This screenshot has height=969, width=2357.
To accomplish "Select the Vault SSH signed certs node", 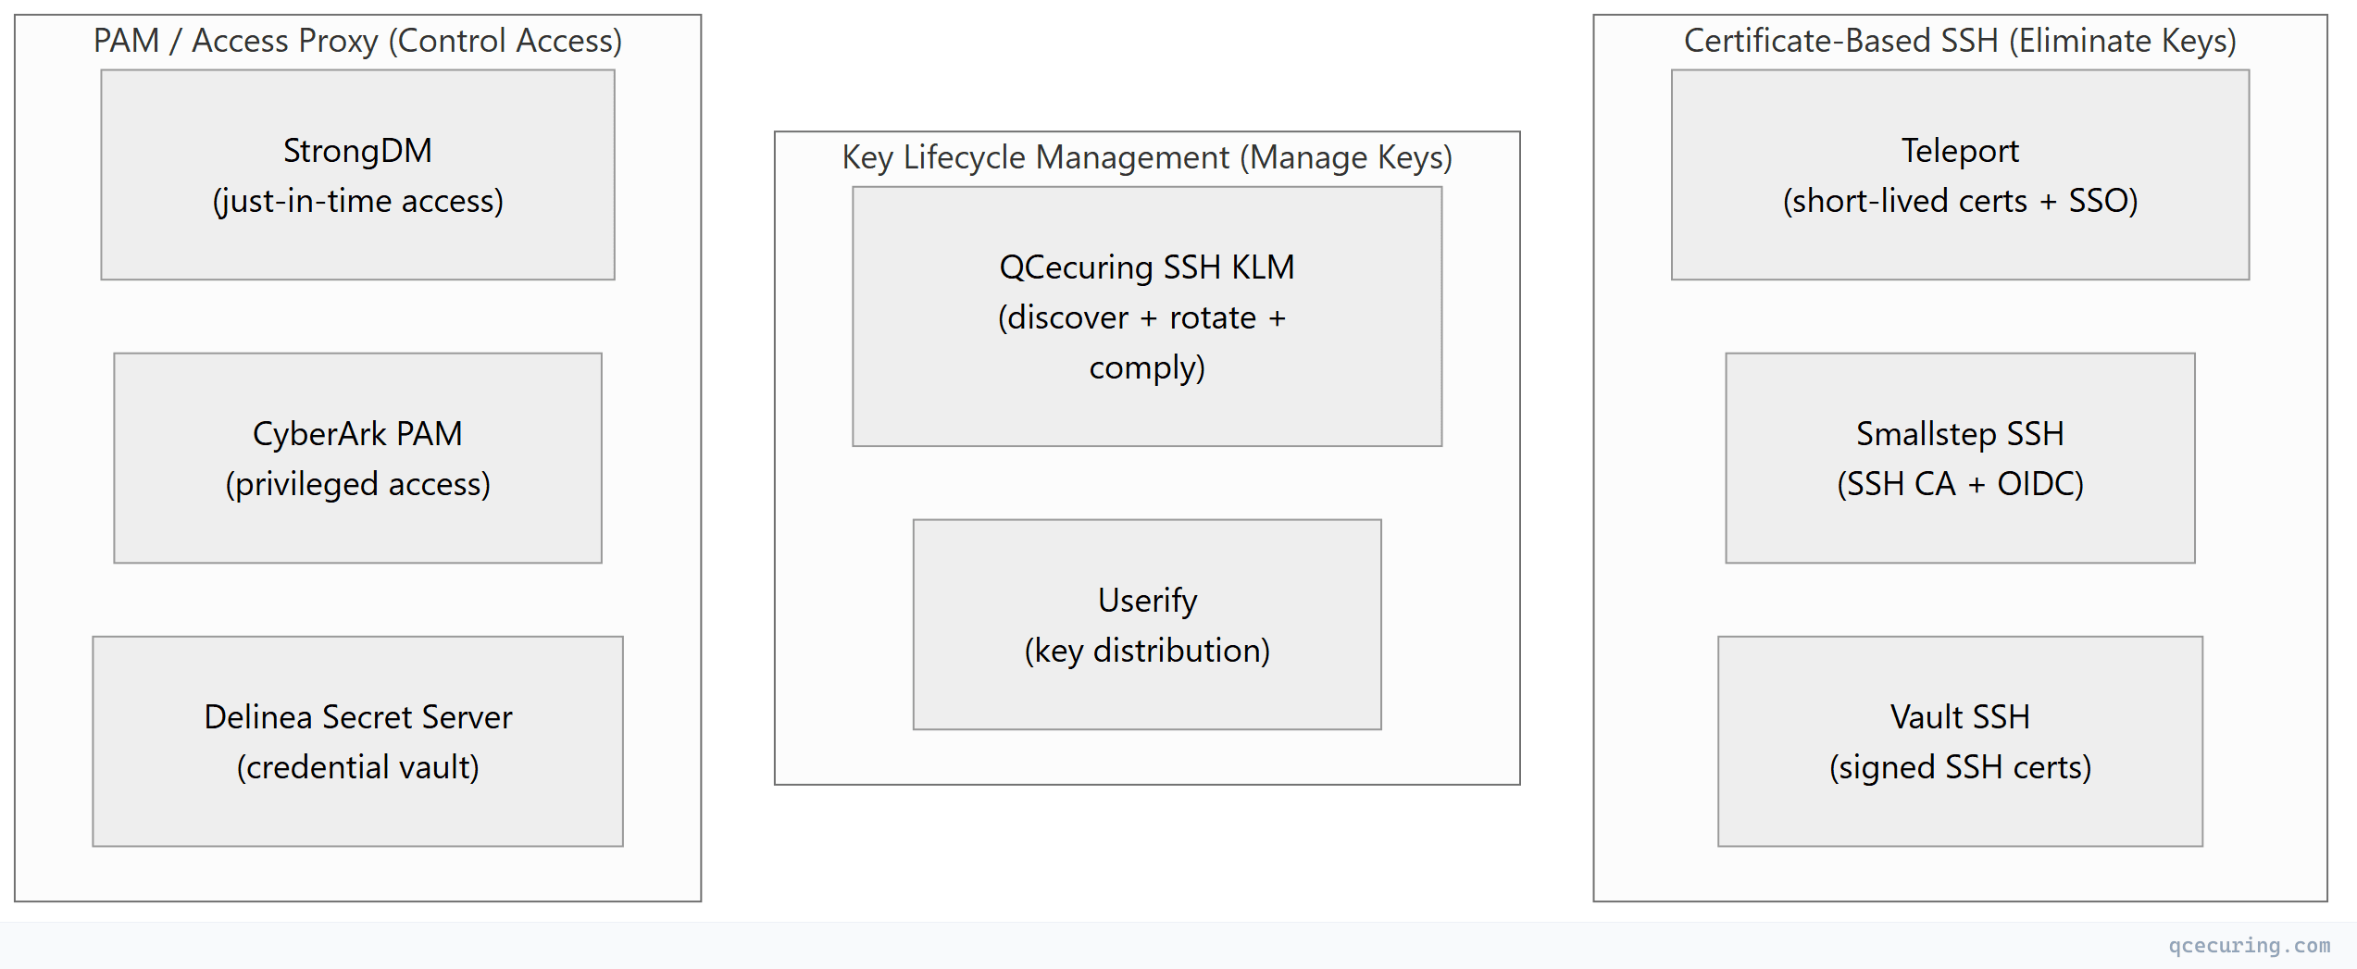I will pyautogui.click(x=1960, y=741).
